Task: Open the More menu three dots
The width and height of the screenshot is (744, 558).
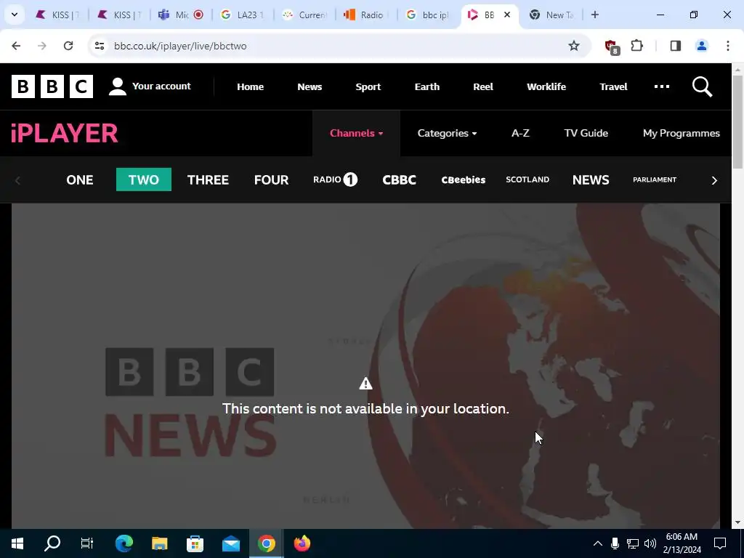Action: pyautogui.click(x=662, y=86)
